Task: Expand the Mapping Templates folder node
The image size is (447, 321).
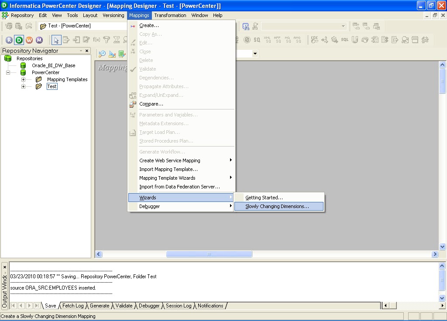Action: click(24, 79)
